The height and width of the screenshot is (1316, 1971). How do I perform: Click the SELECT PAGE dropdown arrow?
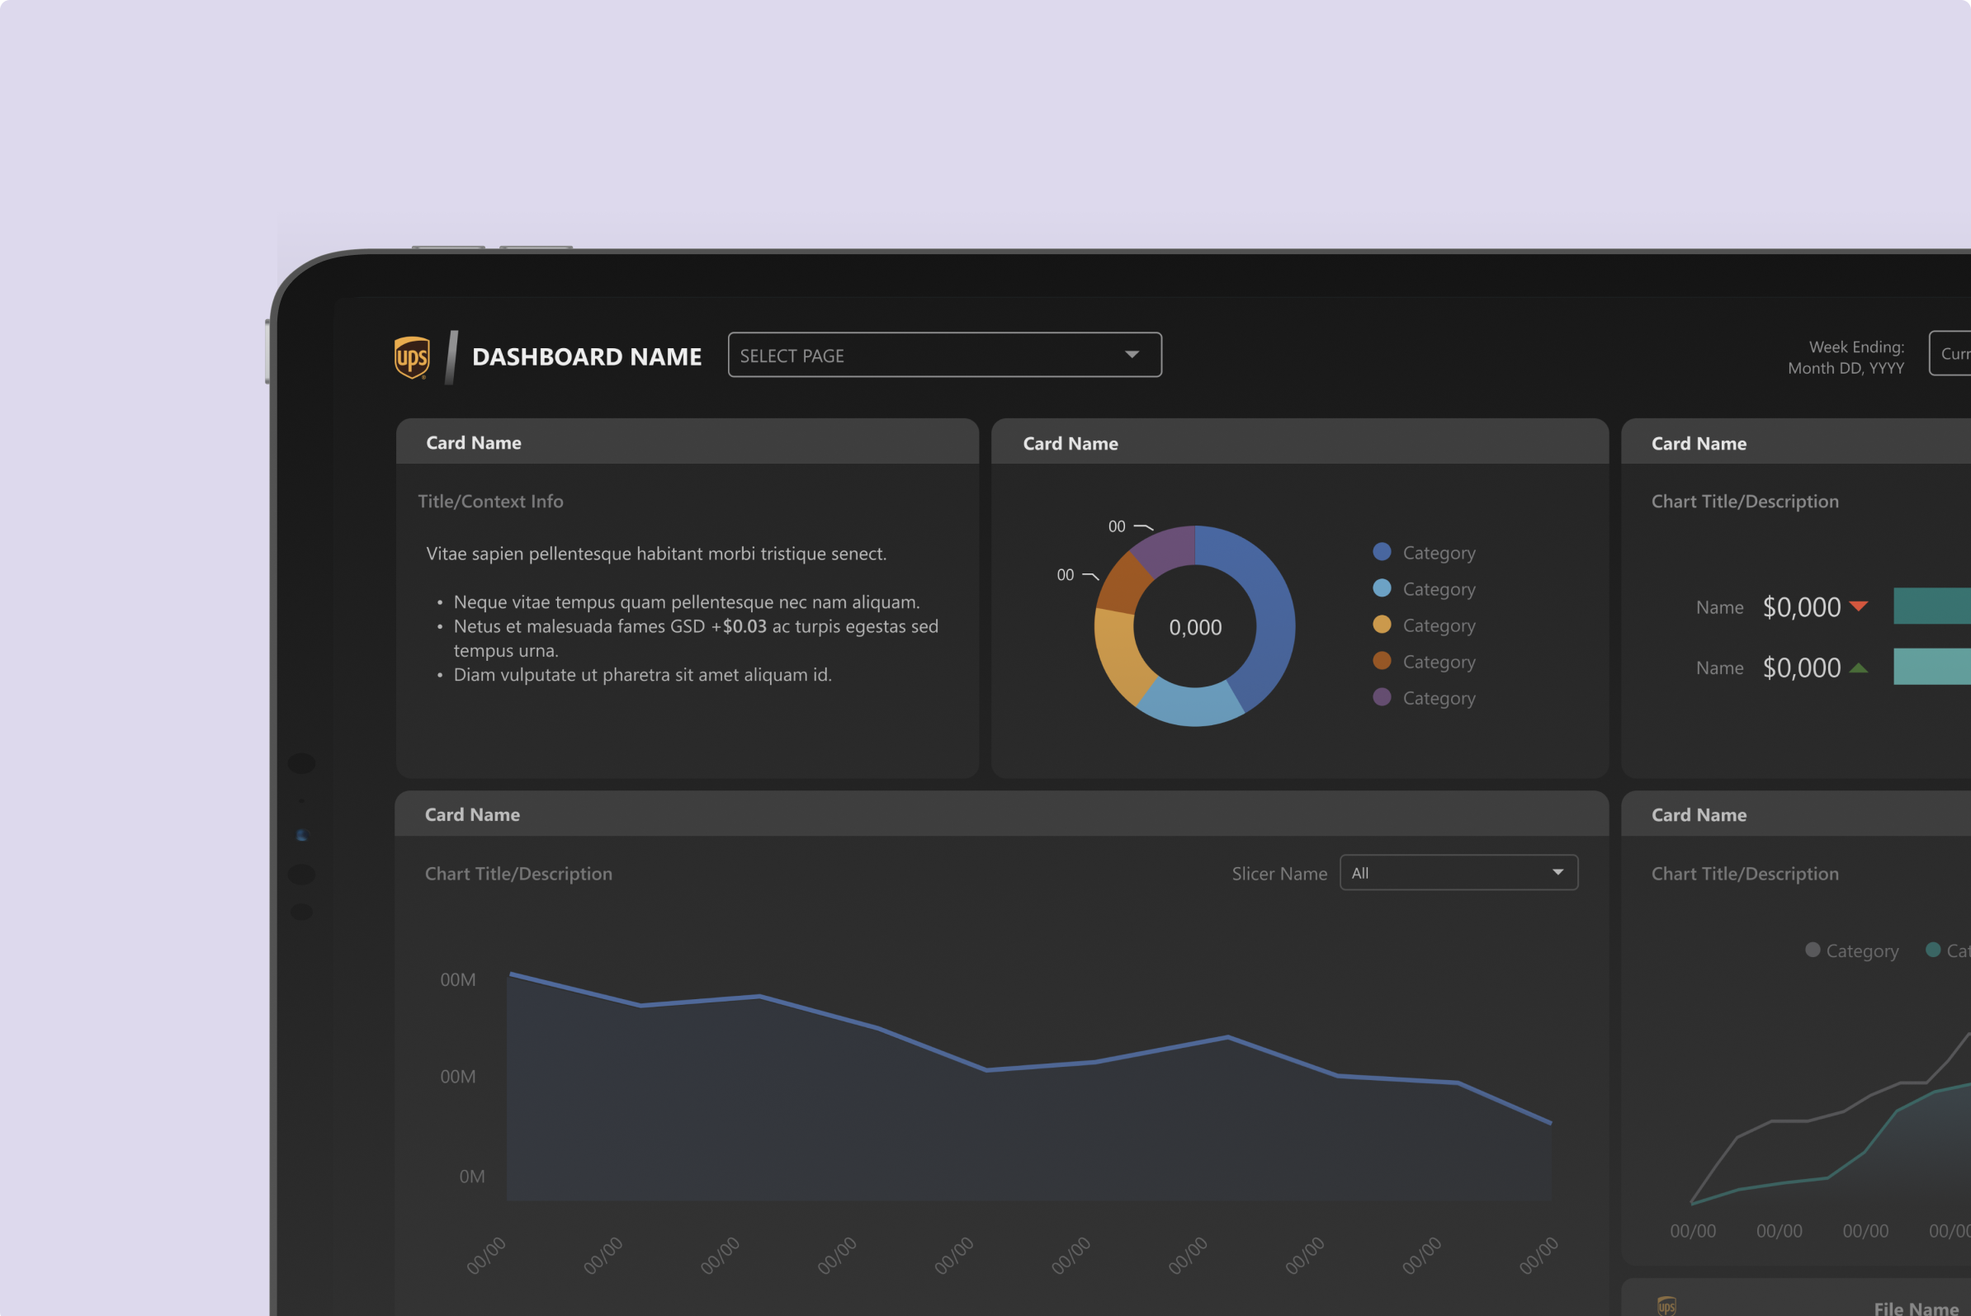point(1132,355)
